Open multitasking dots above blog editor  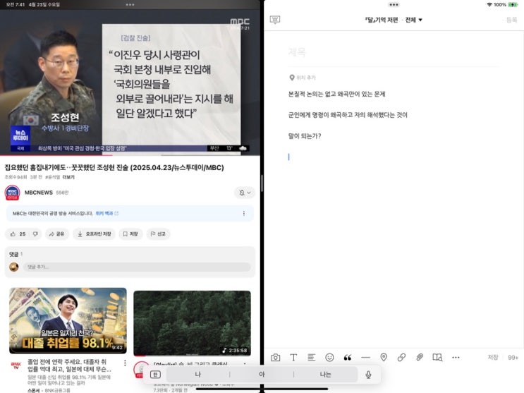[x=394, y=5]
